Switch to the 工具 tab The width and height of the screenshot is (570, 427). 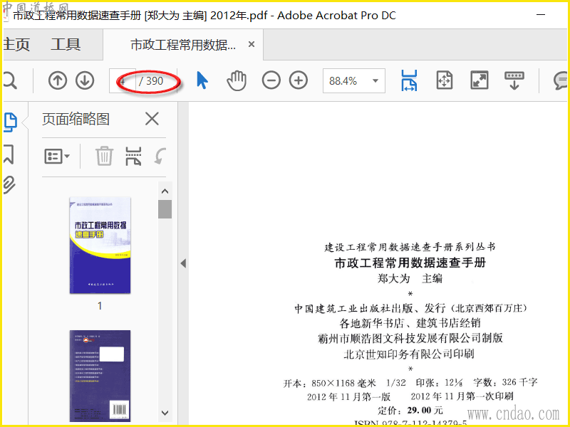[66, 45]
